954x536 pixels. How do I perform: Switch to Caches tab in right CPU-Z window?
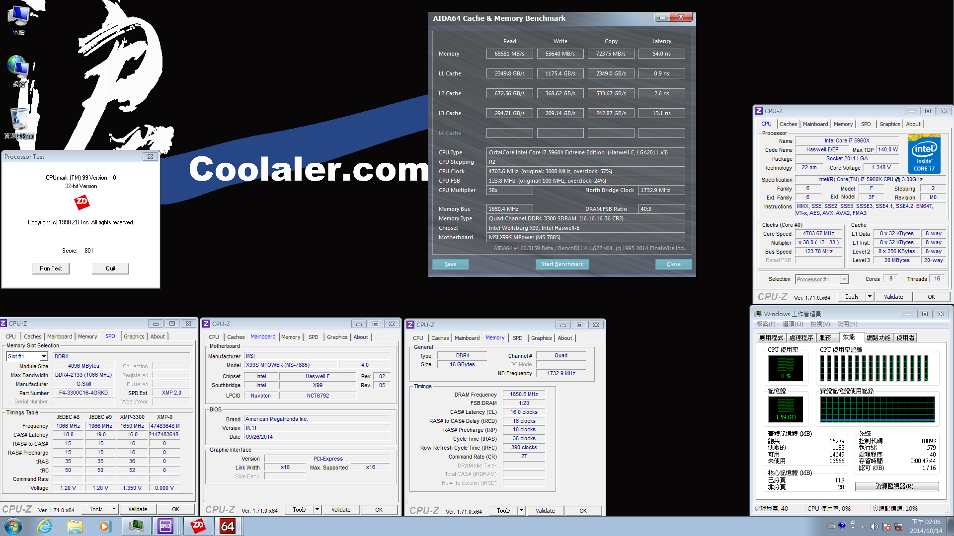pos(788,124)
